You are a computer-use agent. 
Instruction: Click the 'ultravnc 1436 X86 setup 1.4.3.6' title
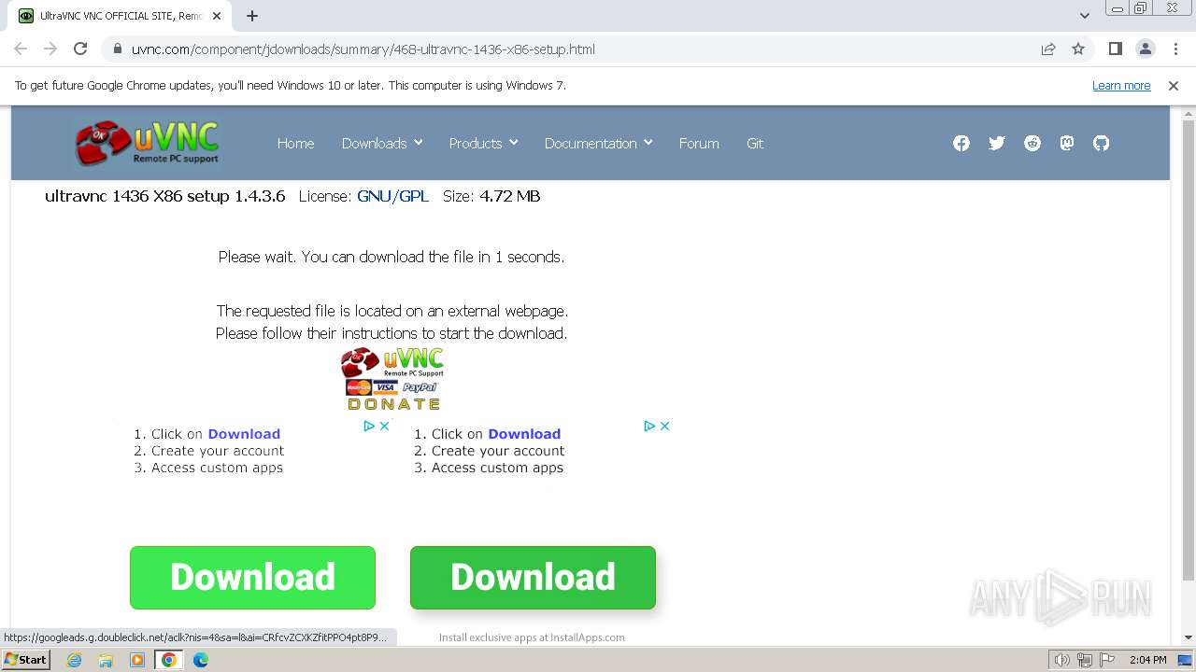click(x=165, y=196)
